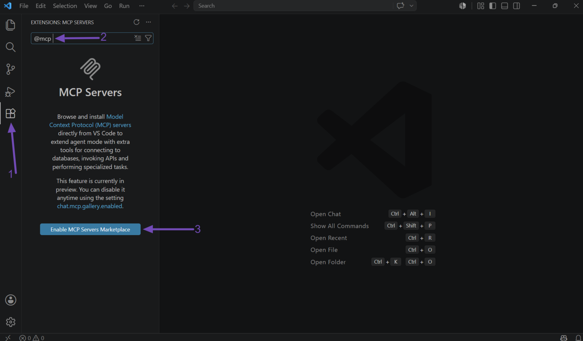Show more menus via the ellipsis

tap(142, 6)
